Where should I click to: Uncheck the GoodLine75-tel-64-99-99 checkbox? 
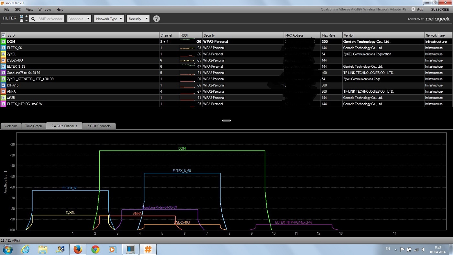(3, 73)
